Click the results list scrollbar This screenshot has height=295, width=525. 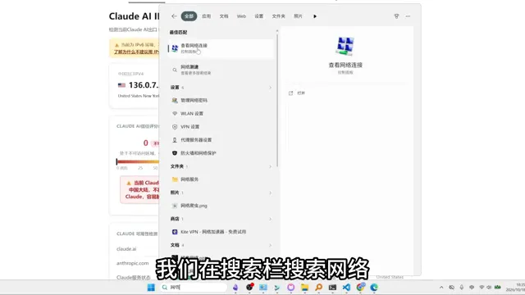[277, 99]
